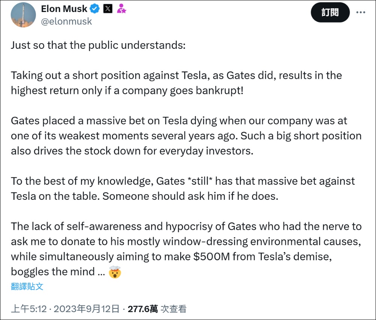Click the 次查看 views label

pyautogui.click(x=173, y=309)
